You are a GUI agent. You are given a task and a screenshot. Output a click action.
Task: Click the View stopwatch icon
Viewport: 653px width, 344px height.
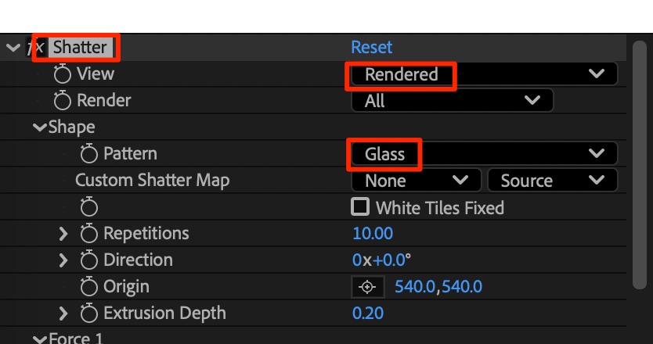tap(63, 74)
